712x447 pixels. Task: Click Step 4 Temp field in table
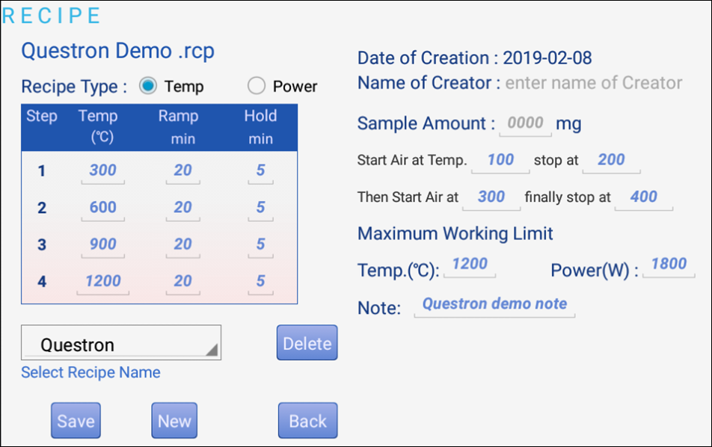102,281
